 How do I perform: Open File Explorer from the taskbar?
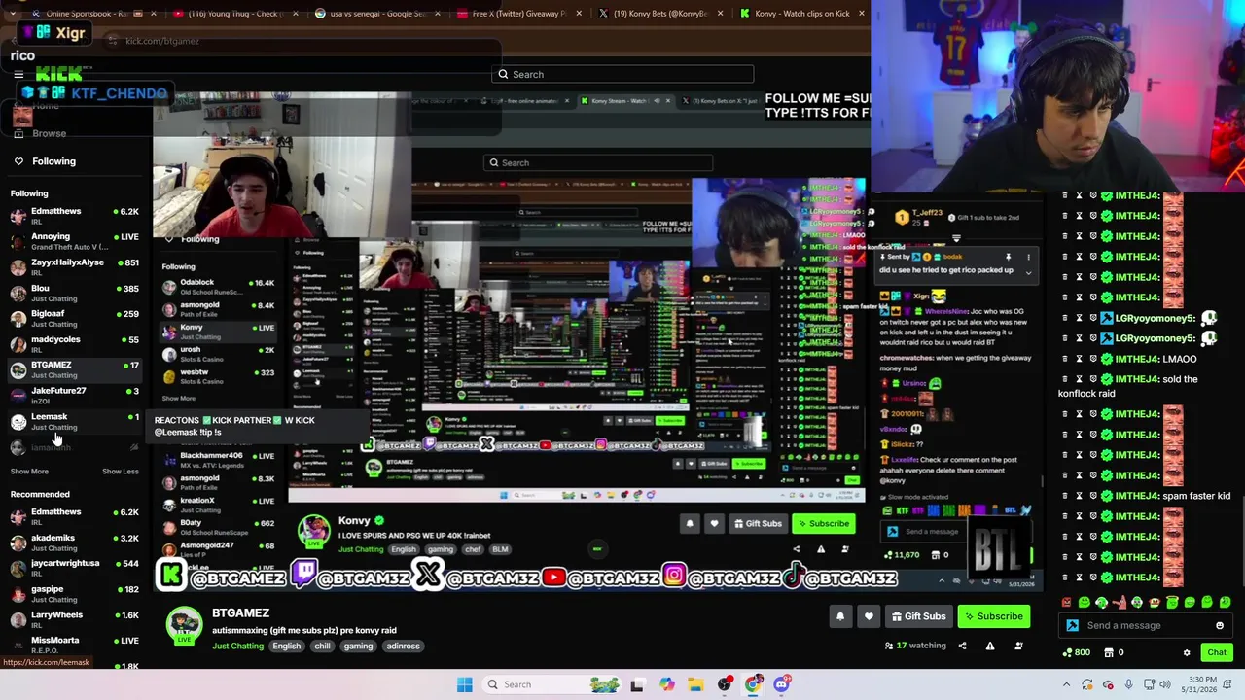pyautogui.click(x=695, y=684)
